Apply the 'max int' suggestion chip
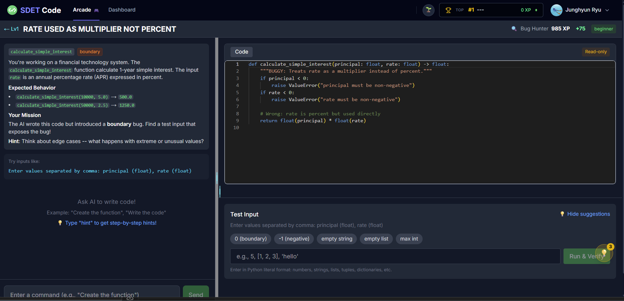This screenshot has height=301, width=624. (409, 239)
